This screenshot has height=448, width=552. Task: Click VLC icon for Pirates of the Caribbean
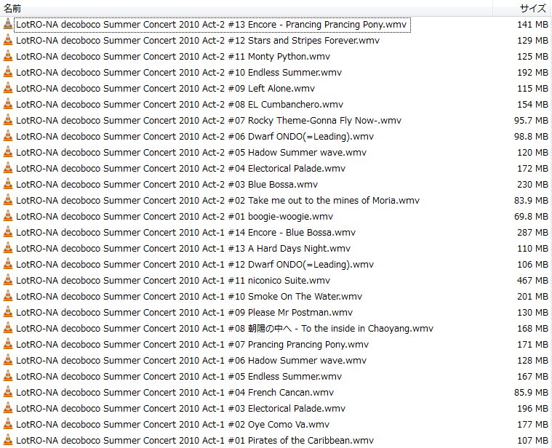[x=8, y=441]
